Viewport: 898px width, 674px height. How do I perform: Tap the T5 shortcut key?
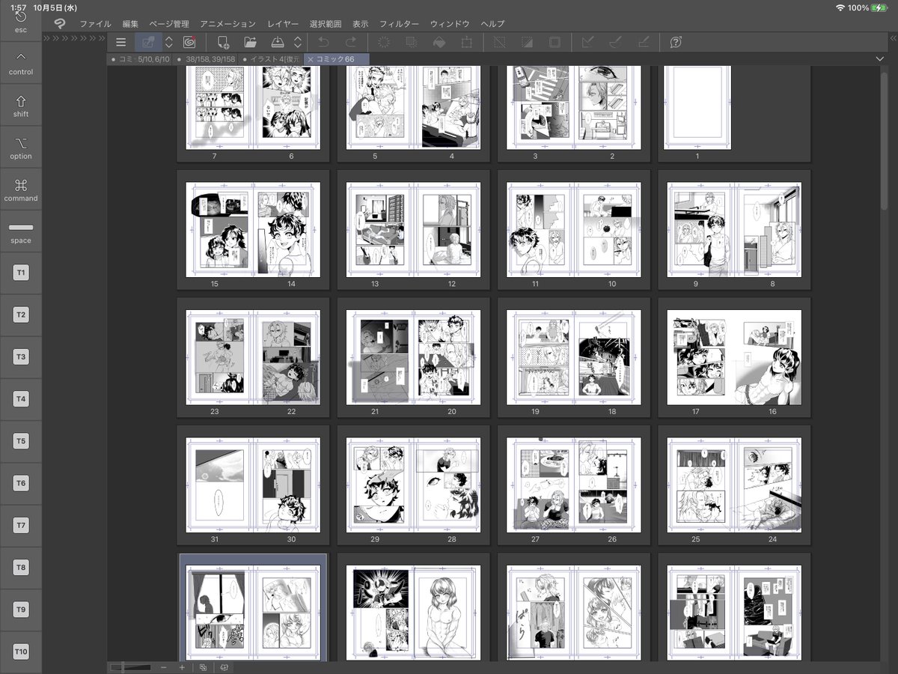tap(21, 441)
